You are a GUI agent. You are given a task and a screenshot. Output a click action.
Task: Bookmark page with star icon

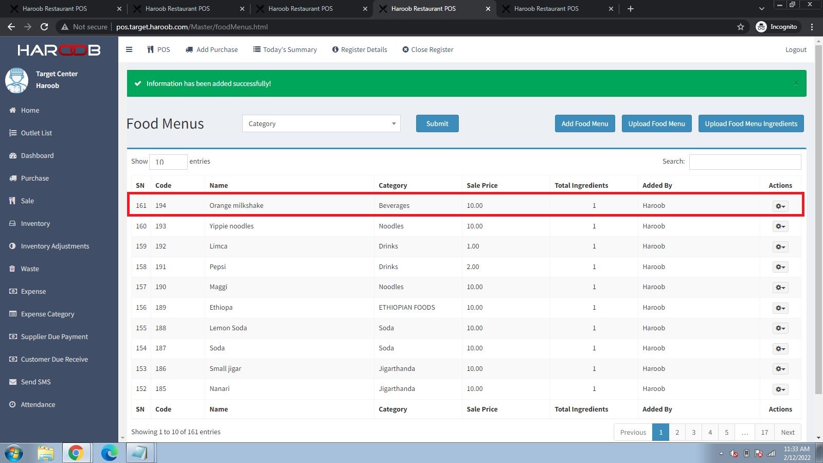coord(741,27)
